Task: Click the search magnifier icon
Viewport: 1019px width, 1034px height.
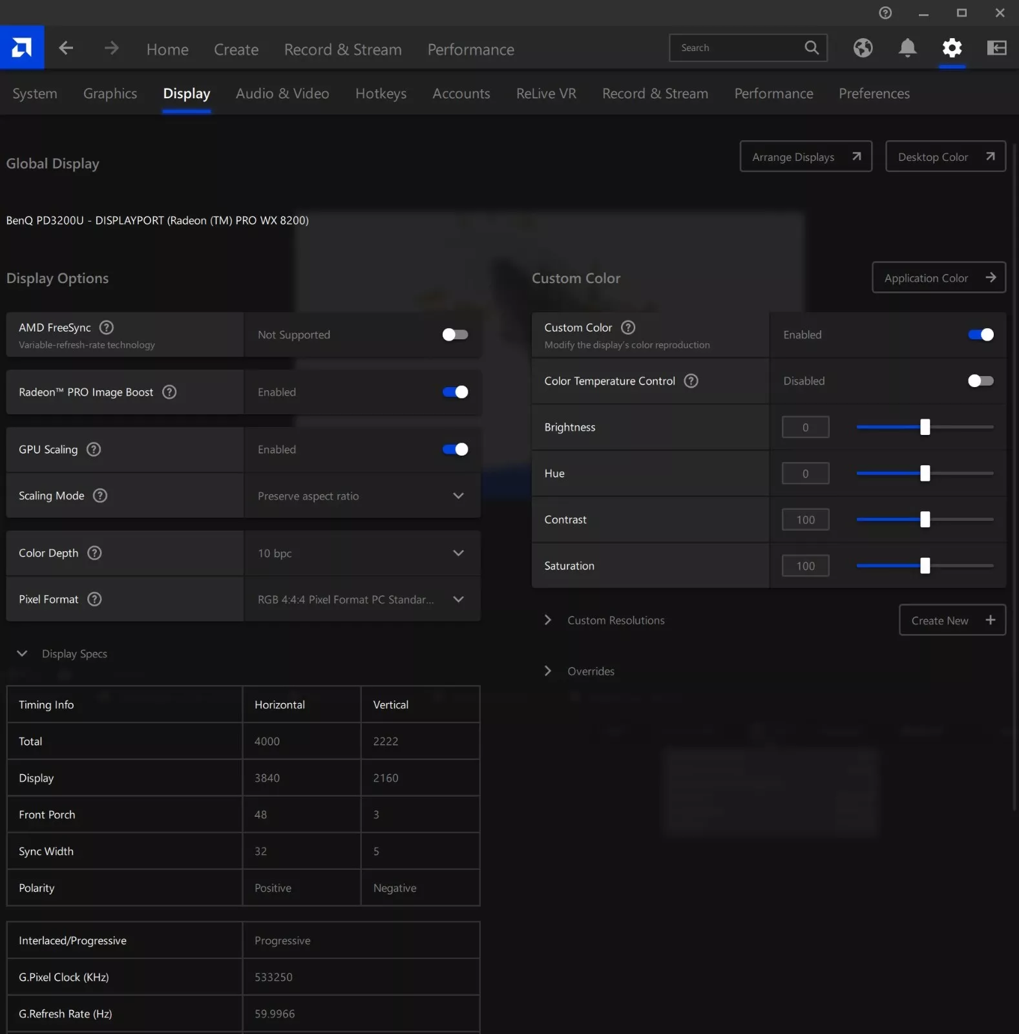Action: 812,48
